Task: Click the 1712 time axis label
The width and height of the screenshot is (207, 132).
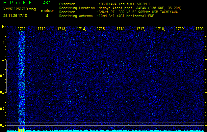Action: coord(41,29)
